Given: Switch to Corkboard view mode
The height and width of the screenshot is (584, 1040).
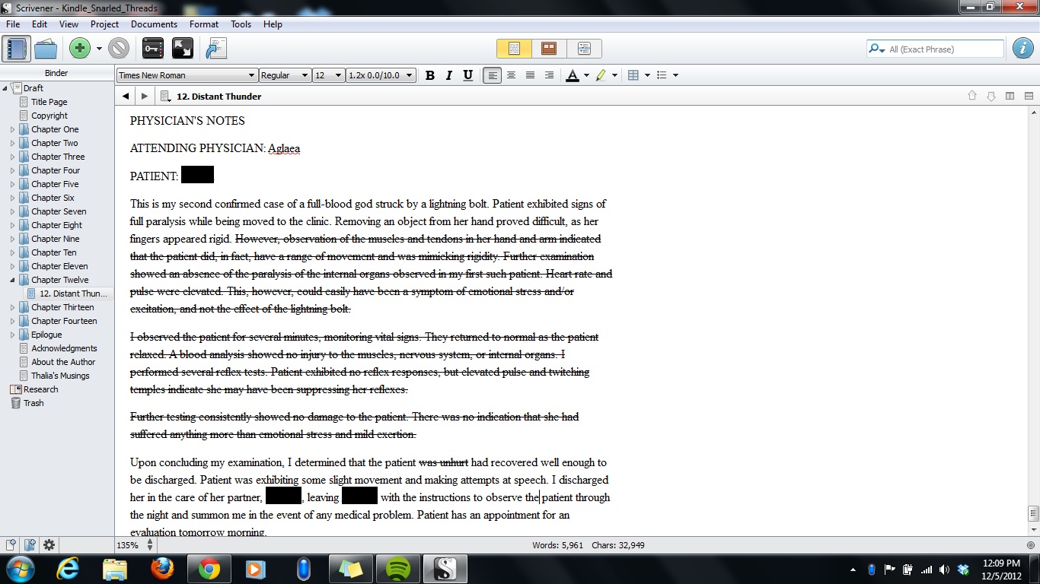Looking at the screenshot, I should pyautogui.click(x=549, y=49).
